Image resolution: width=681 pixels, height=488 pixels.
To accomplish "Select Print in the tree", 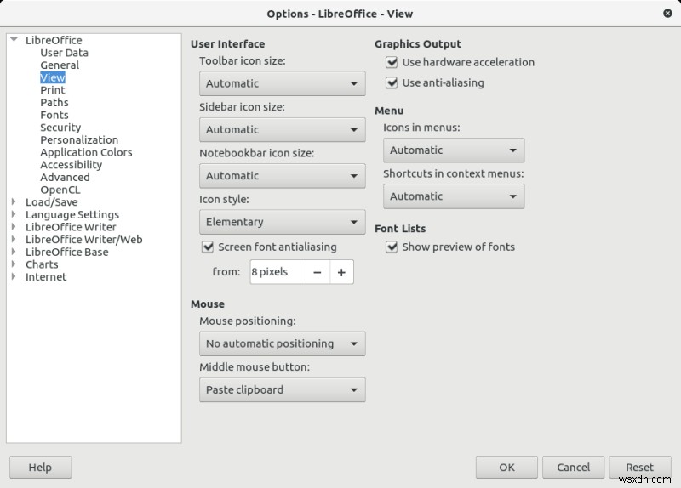I will point(53,90).
